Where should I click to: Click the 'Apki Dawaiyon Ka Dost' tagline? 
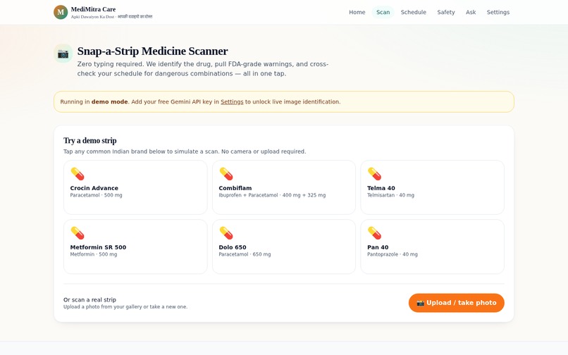92,17
